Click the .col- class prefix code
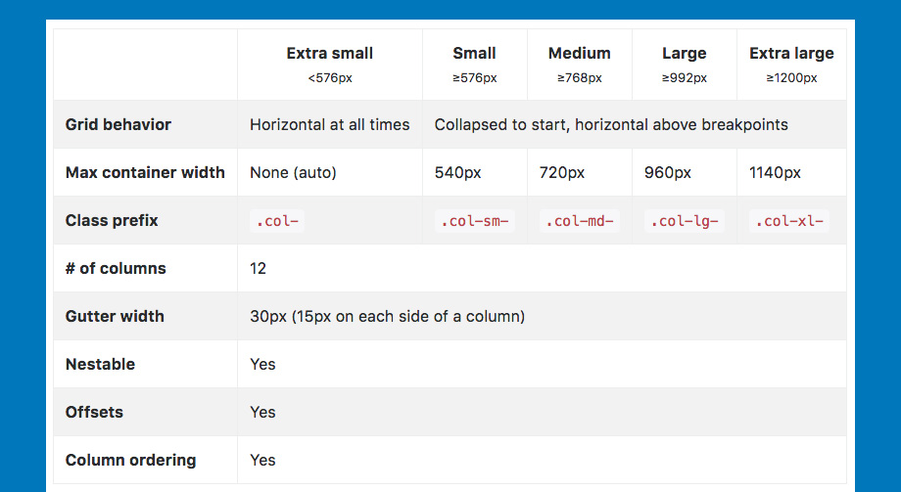Screen dimensions: 901x492 (277, 221)
